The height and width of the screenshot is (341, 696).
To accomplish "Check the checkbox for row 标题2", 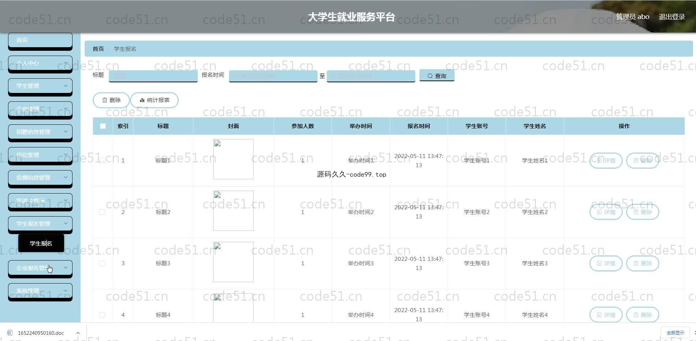I will click(x=102, y=212).
